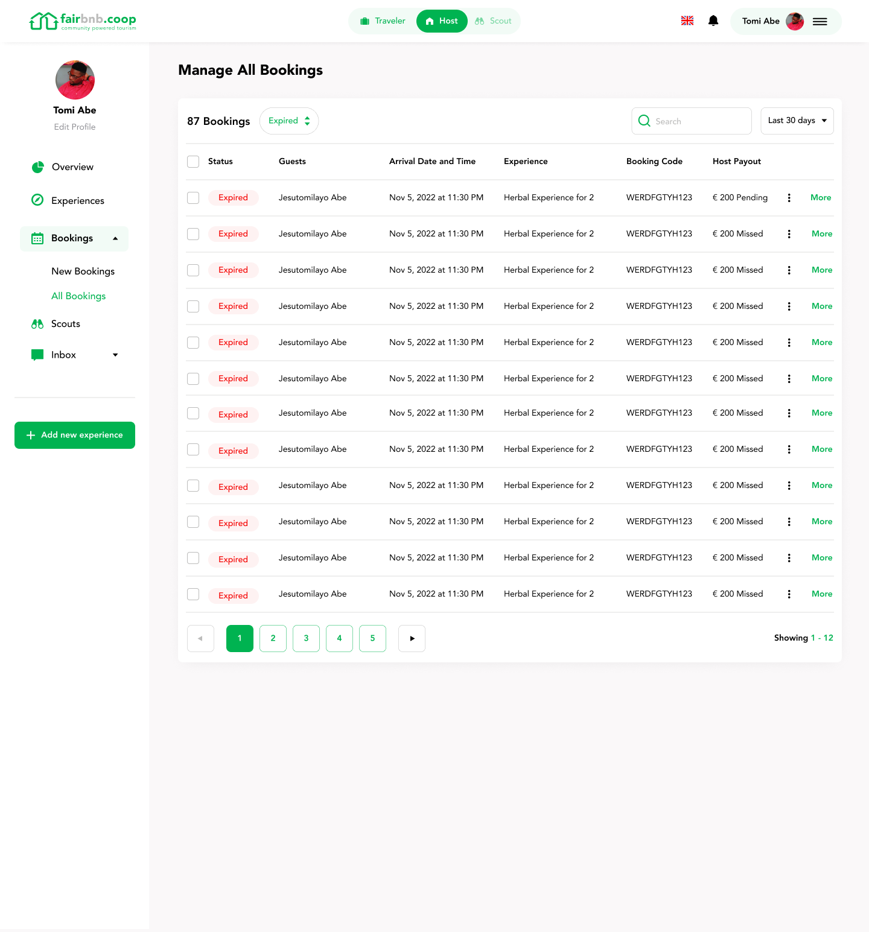Expand the Inbox submenu arrow

click(115, 355)
